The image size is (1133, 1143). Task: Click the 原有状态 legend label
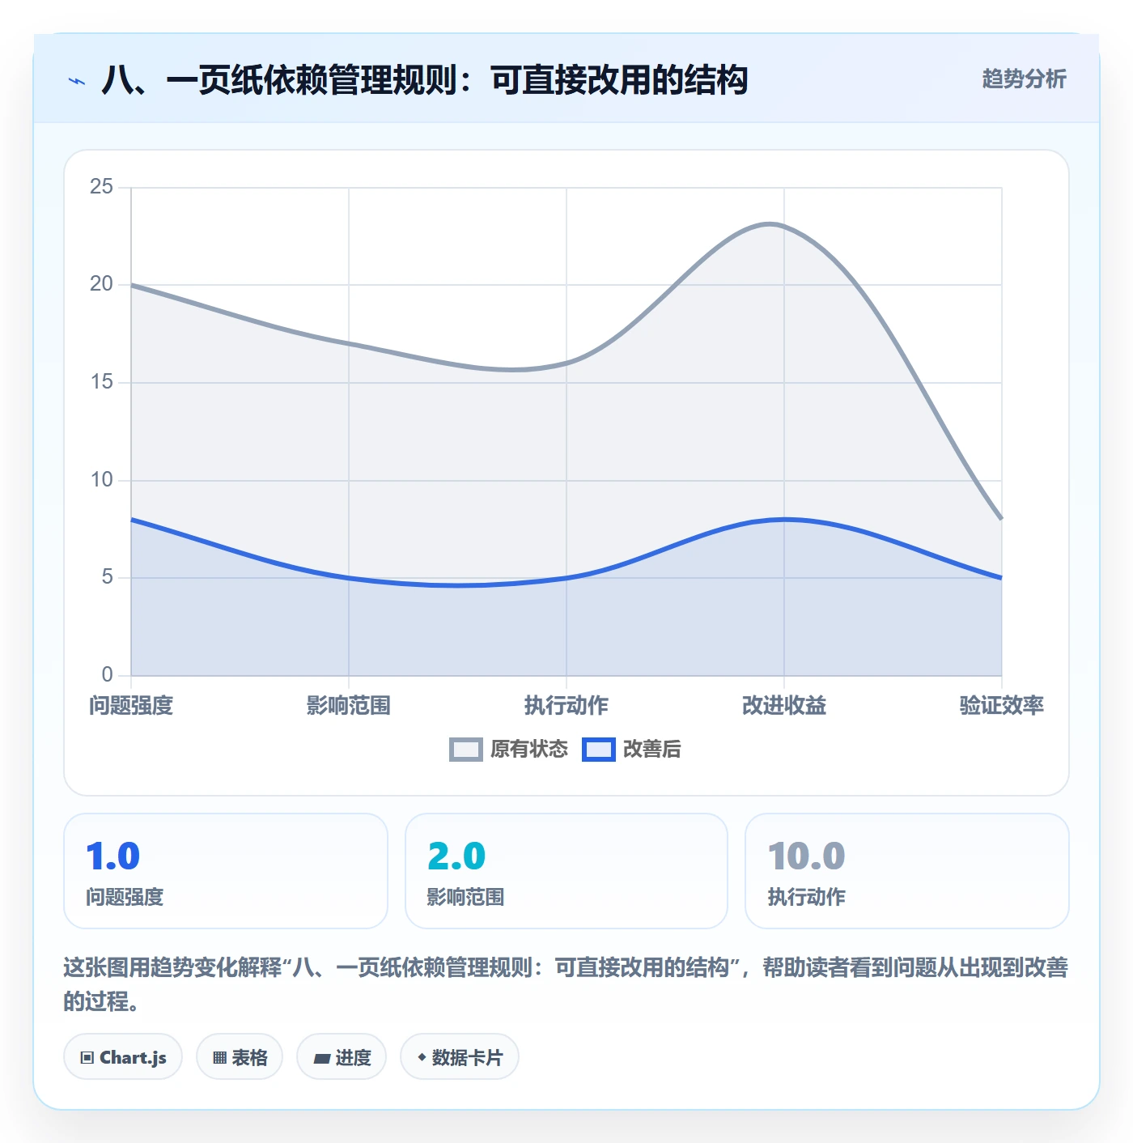529,750
